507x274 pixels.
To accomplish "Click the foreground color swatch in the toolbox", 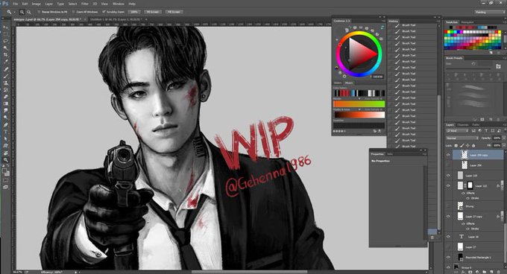I will coord(4,171).
